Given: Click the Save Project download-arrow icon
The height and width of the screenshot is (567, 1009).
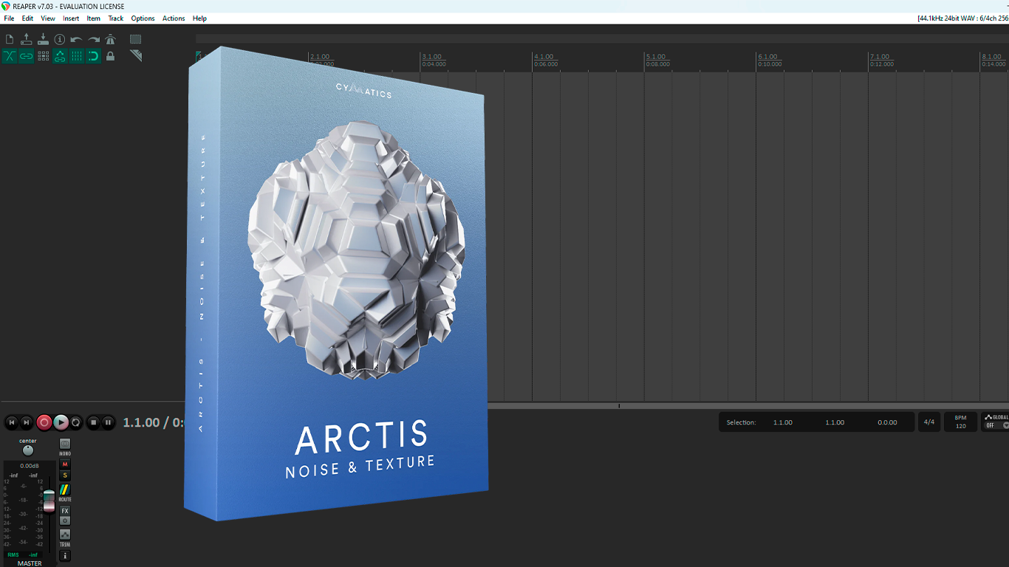Looking at the screenshot, I should tap(43, 39).
